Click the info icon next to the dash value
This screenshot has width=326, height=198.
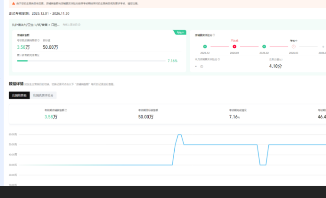(202, 66)
